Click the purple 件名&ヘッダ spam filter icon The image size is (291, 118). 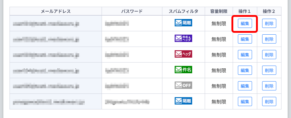pos(183,38)
